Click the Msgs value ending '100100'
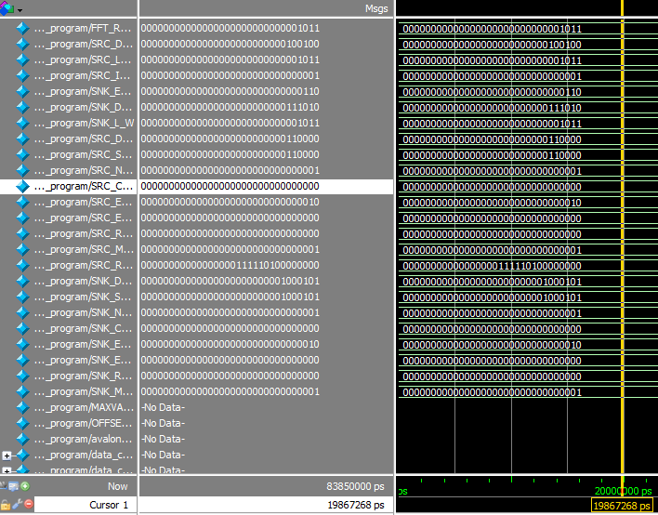Viewport: 658px width, 515px height. click(x=230, y=44)
